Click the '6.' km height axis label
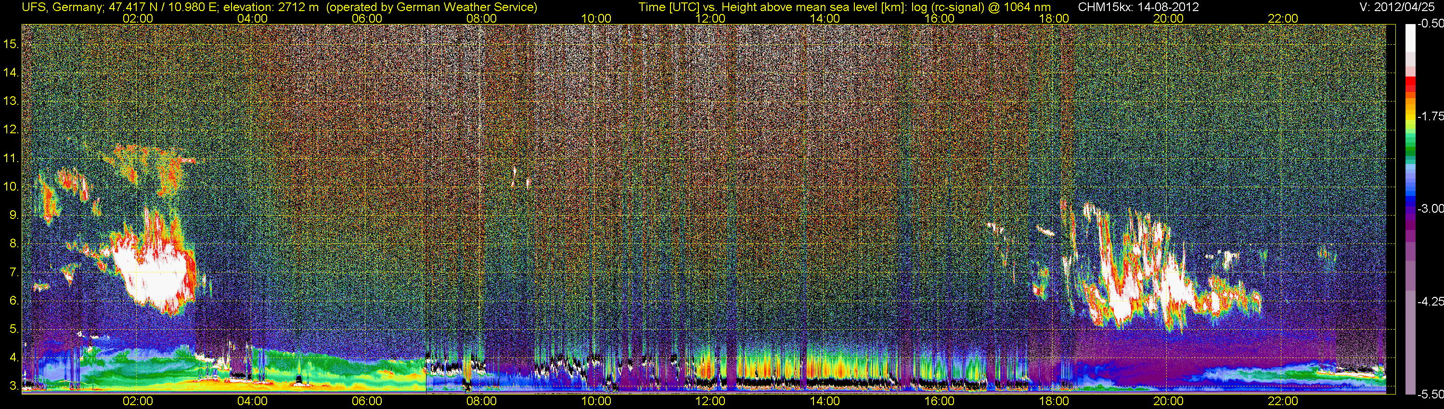The image size is (1444, 409). point(13,301)
